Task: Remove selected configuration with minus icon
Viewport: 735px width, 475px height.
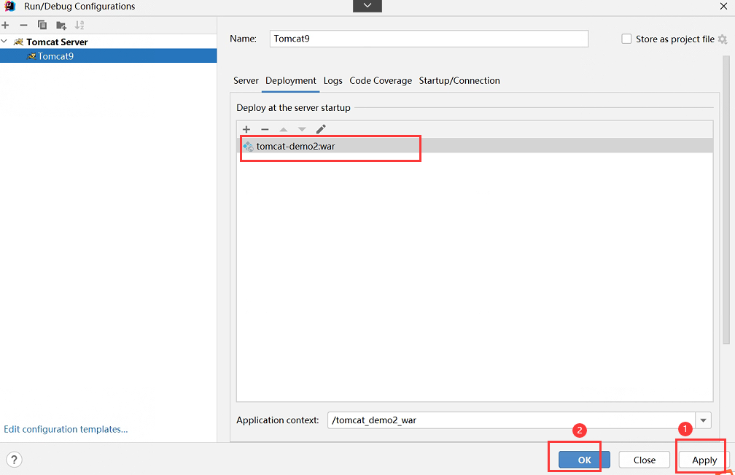Action: [x=23, y=25]
